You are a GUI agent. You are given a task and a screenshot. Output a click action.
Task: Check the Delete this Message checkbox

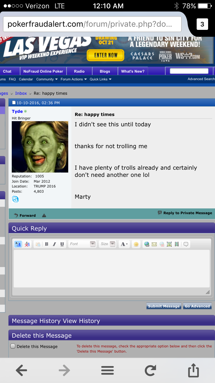coord(13,346)
